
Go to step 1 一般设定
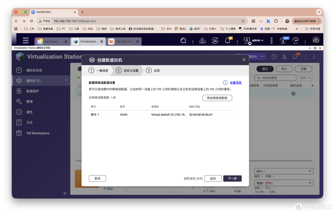click(x=99, y=70)
